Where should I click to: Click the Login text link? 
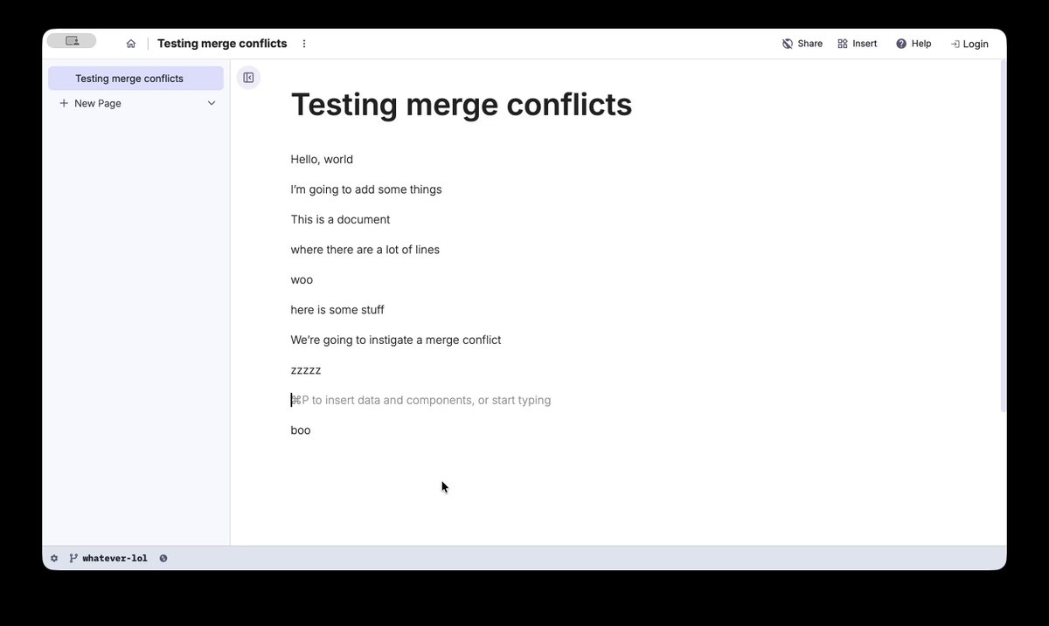click(x=976, y=44)
